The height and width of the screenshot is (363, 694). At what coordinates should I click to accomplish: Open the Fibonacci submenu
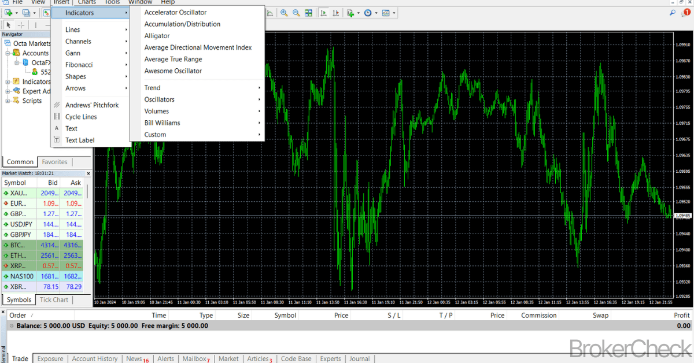point(90,65)
